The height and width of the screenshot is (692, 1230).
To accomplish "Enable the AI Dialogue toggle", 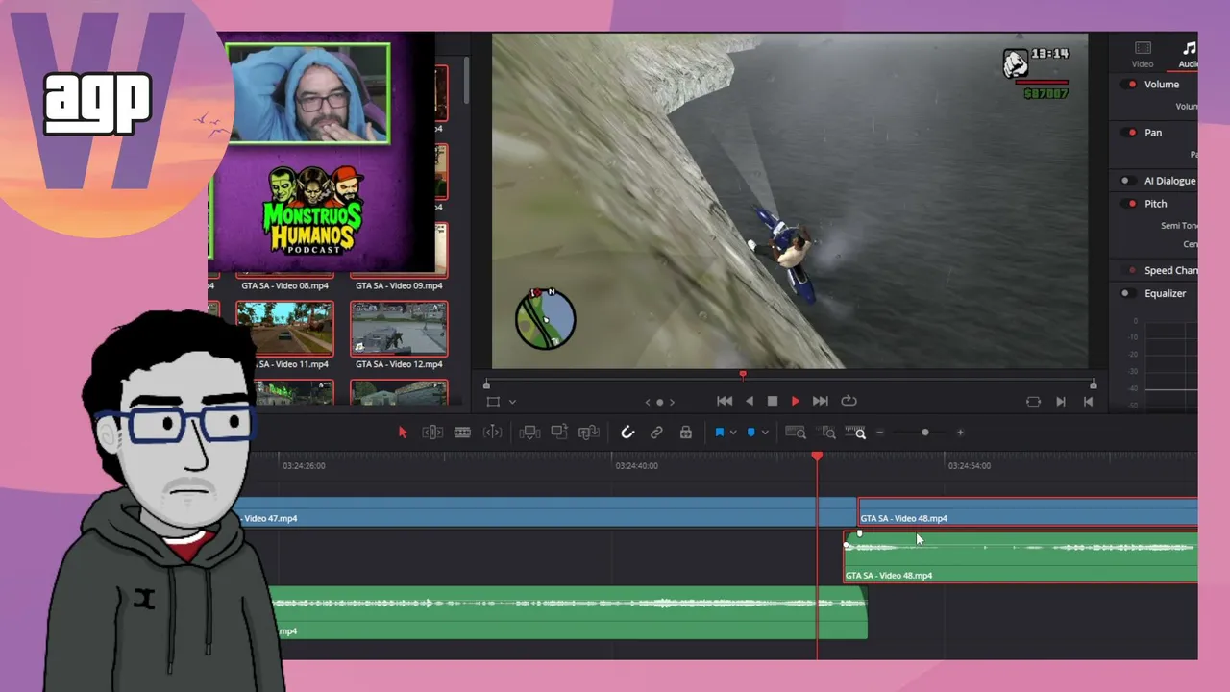I will click(x=1125, y=181).
